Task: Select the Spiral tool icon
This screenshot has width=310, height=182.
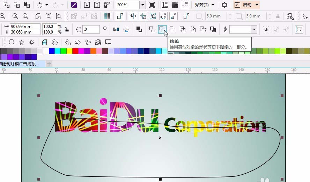Action: 54,42
